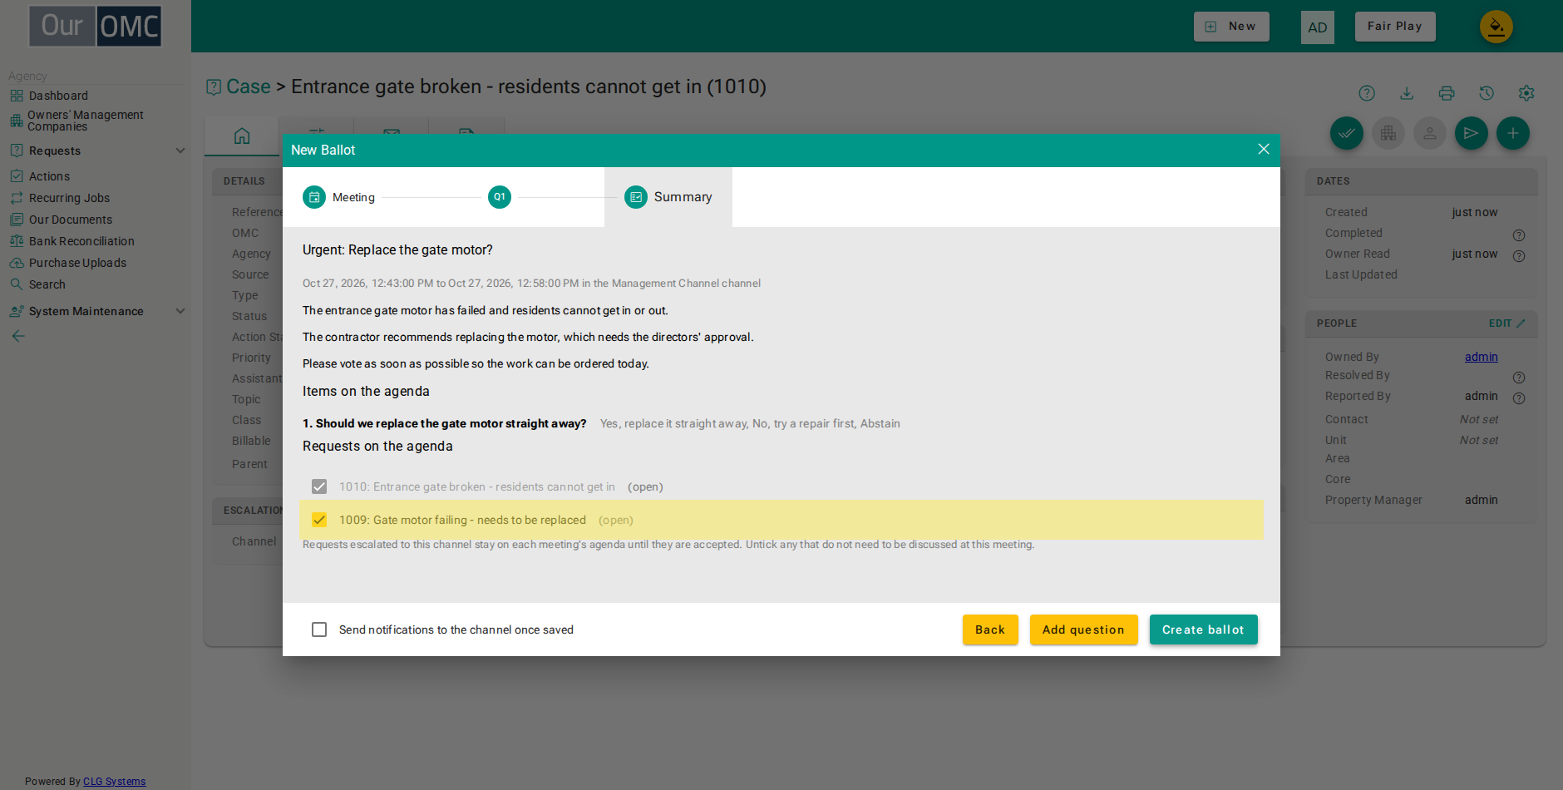Collapse sidebar with the back arrow
Viewport: 1563px width, 790px height.
point(18,336)
